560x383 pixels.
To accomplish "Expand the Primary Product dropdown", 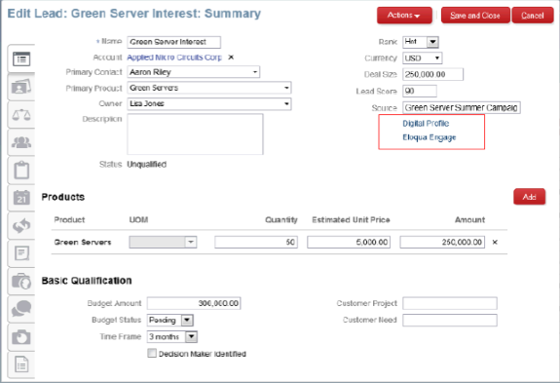I will click(x=286, y=88).
